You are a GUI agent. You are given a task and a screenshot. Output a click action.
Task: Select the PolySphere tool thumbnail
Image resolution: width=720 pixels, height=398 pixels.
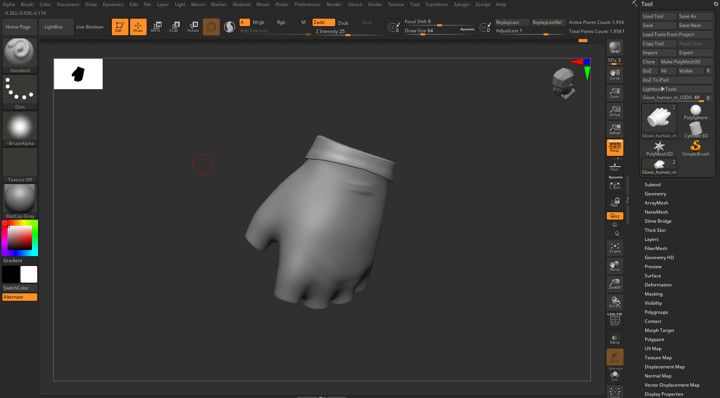(695, 112)
